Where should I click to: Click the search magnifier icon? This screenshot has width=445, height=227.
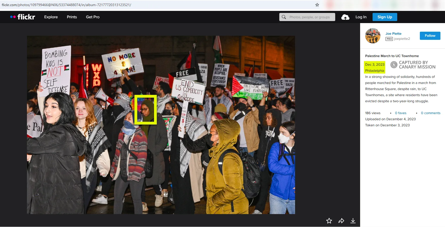(284, 17)
